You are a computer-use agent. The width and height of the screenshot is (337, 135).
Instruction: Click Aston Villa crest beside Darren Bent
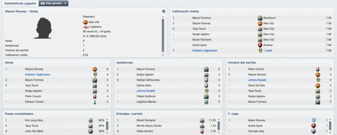tap(206, 85)
